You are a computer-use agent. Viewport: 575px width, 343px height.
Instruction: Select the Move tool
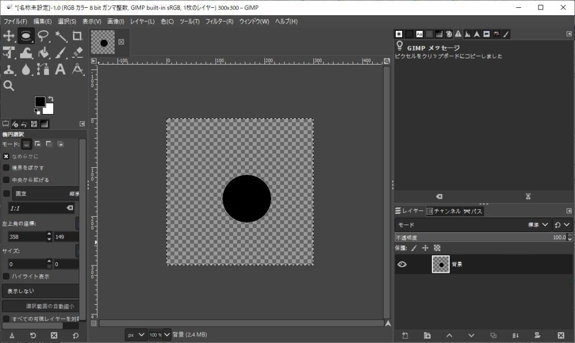coord(9,36)
